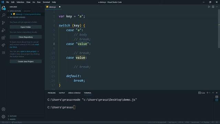Switch to the Output tab
This screenshot has height=124, width=220.
tap(62, 93)
